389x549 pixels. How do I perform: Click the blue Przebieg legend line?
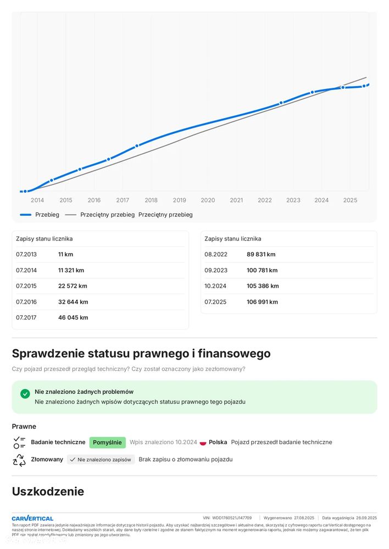26,215
